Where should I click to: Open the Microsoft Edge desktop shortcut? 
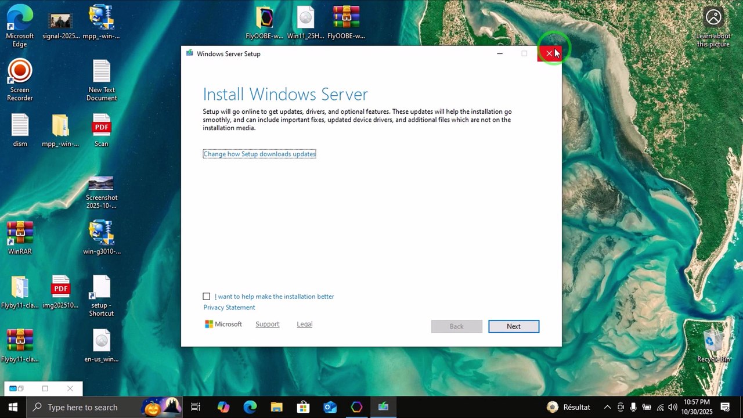coord(20,26)
